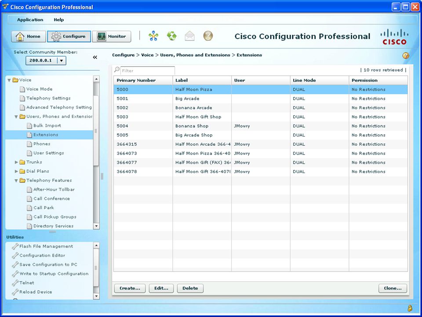Click the Cisco logo

[394, 37]
